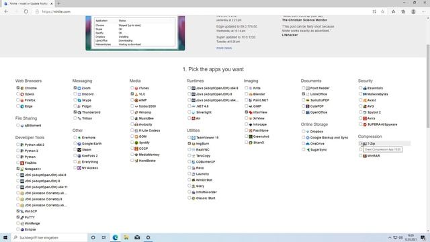Uncheck the ImgBurn checkbox

189,143
